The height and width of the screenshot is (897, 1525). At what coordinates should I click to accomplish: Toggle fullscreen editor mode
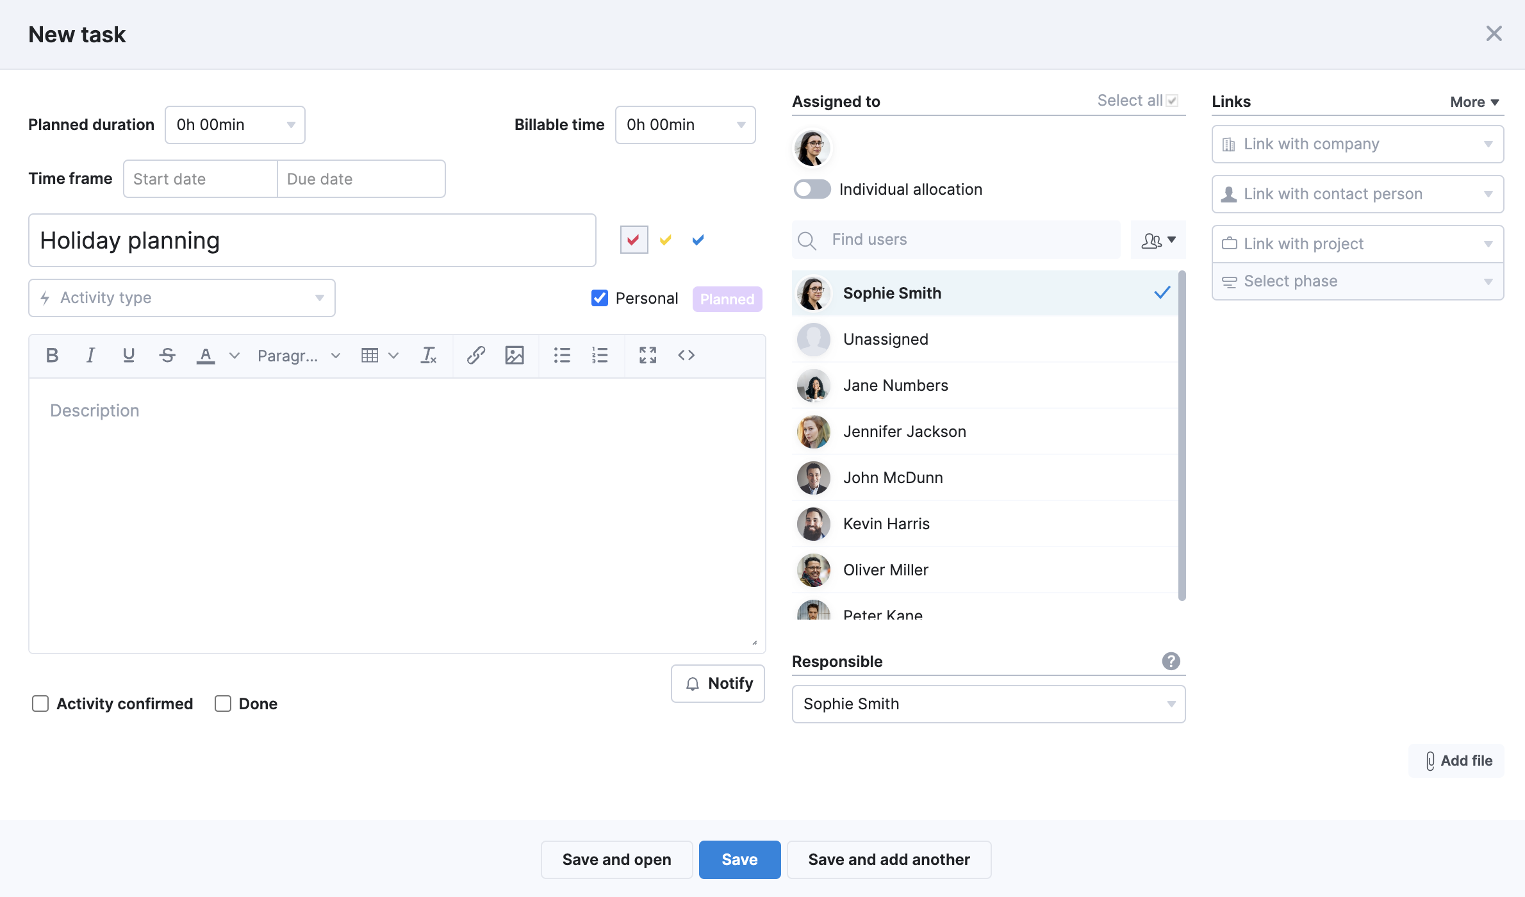(648, 356)
